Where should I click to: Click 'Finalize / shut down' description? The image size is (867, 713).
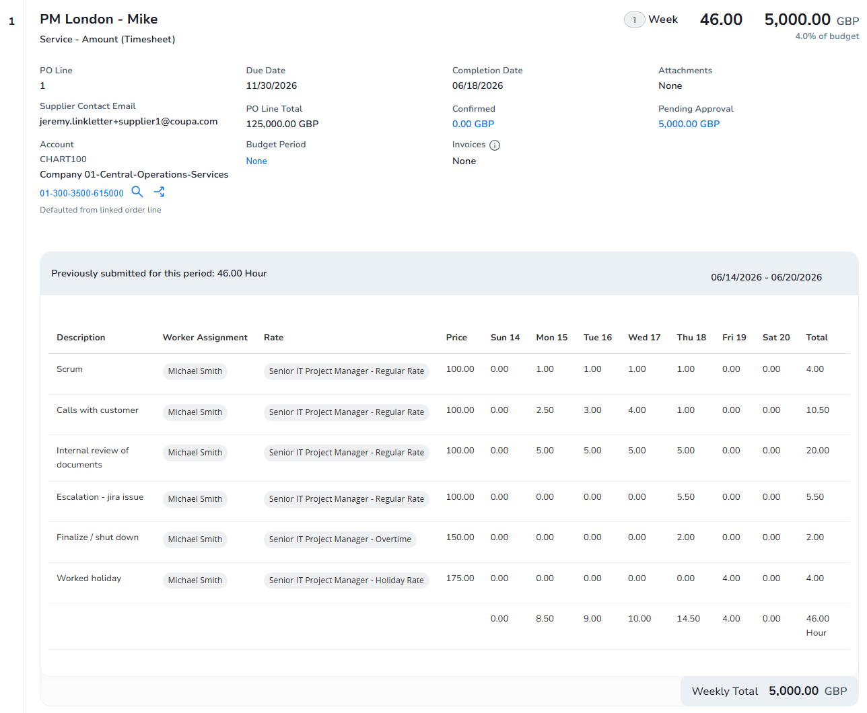tap(98, 537)
